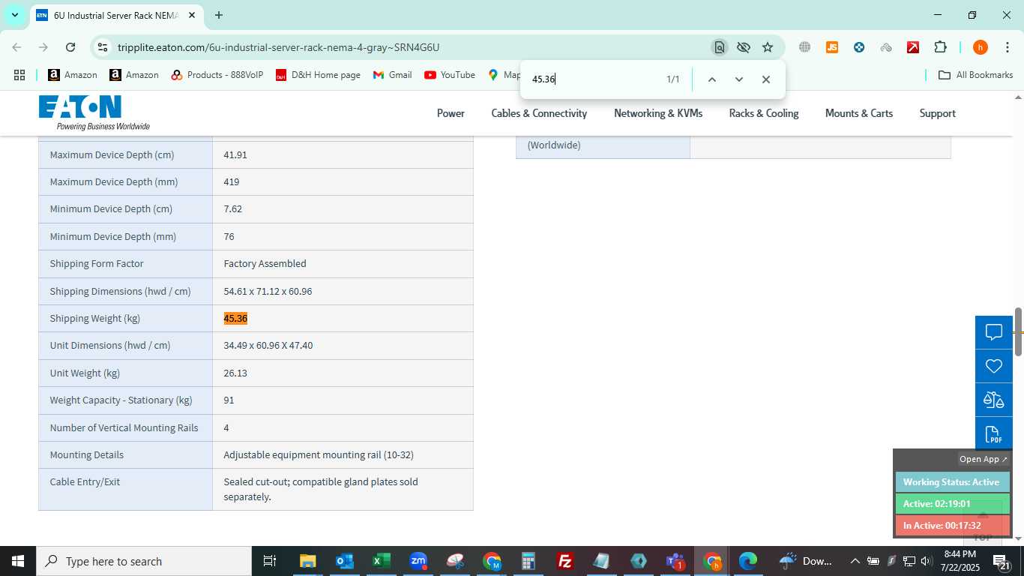Click the address bar URL
Screen dimensions: 1024x576
[x=278, y=47]
